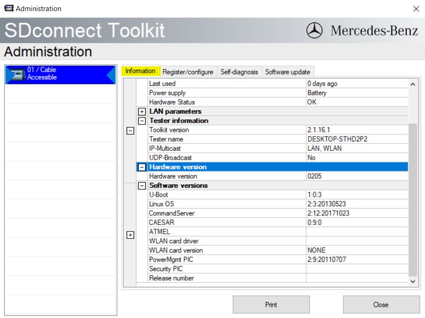Click the 0:9:0 CAESAR value
This screenshot has width=425, height=318.
point(314,222)
